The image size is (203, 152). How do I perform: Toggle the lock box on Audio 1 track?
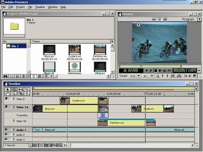point(10,129)
